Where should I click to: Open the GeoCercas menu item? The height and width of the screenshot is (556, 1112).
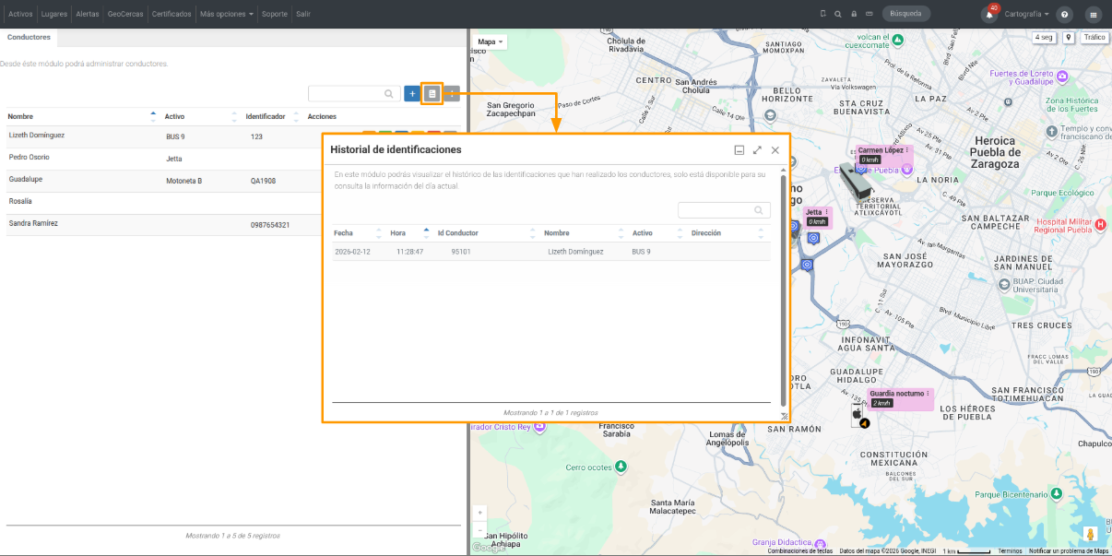[125, 14]
